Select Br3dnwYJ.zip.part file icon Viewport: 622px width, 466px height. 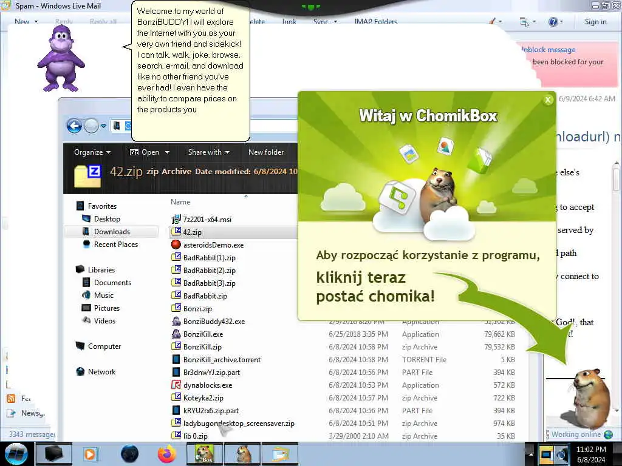[176, 372]
